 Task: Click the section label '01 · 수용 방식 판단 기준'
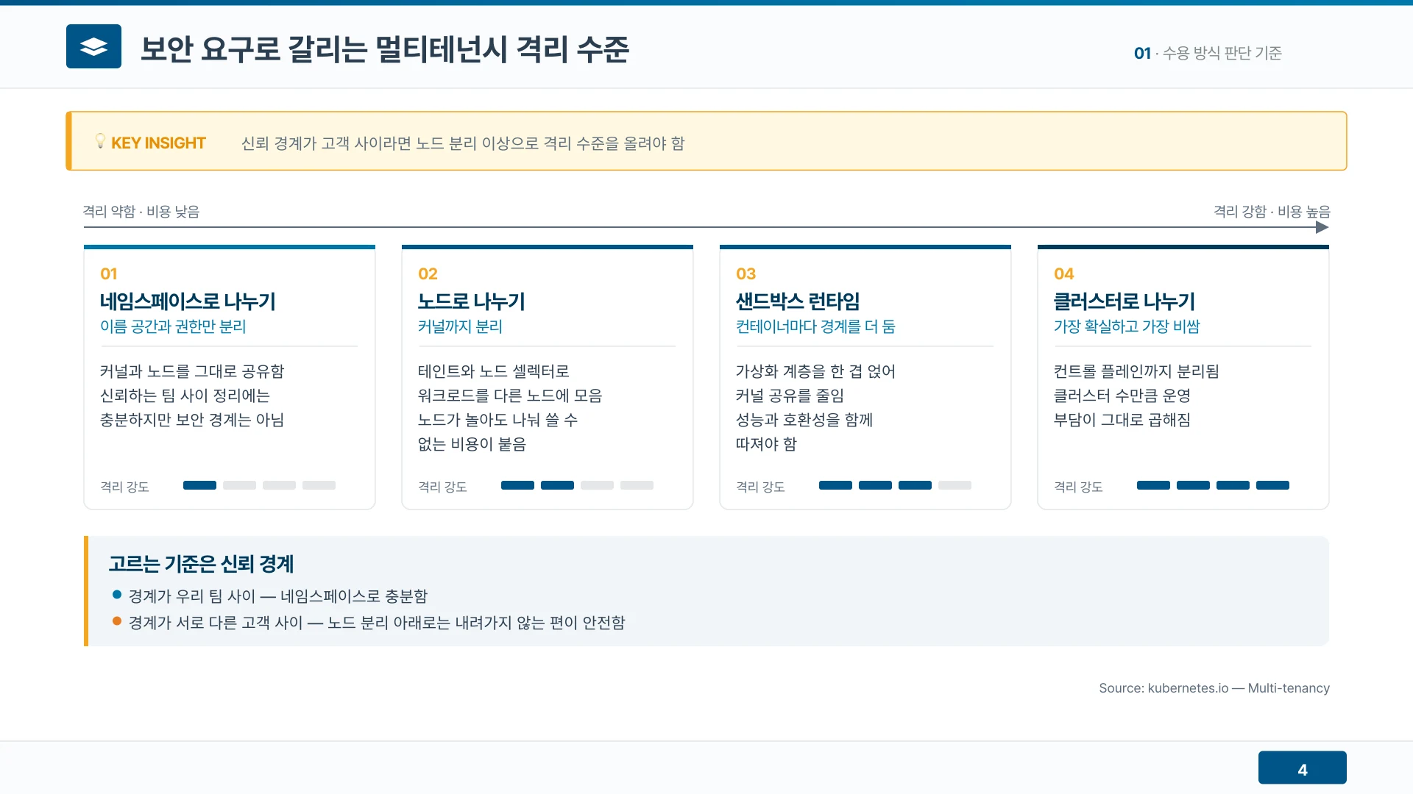(1208, 53)
